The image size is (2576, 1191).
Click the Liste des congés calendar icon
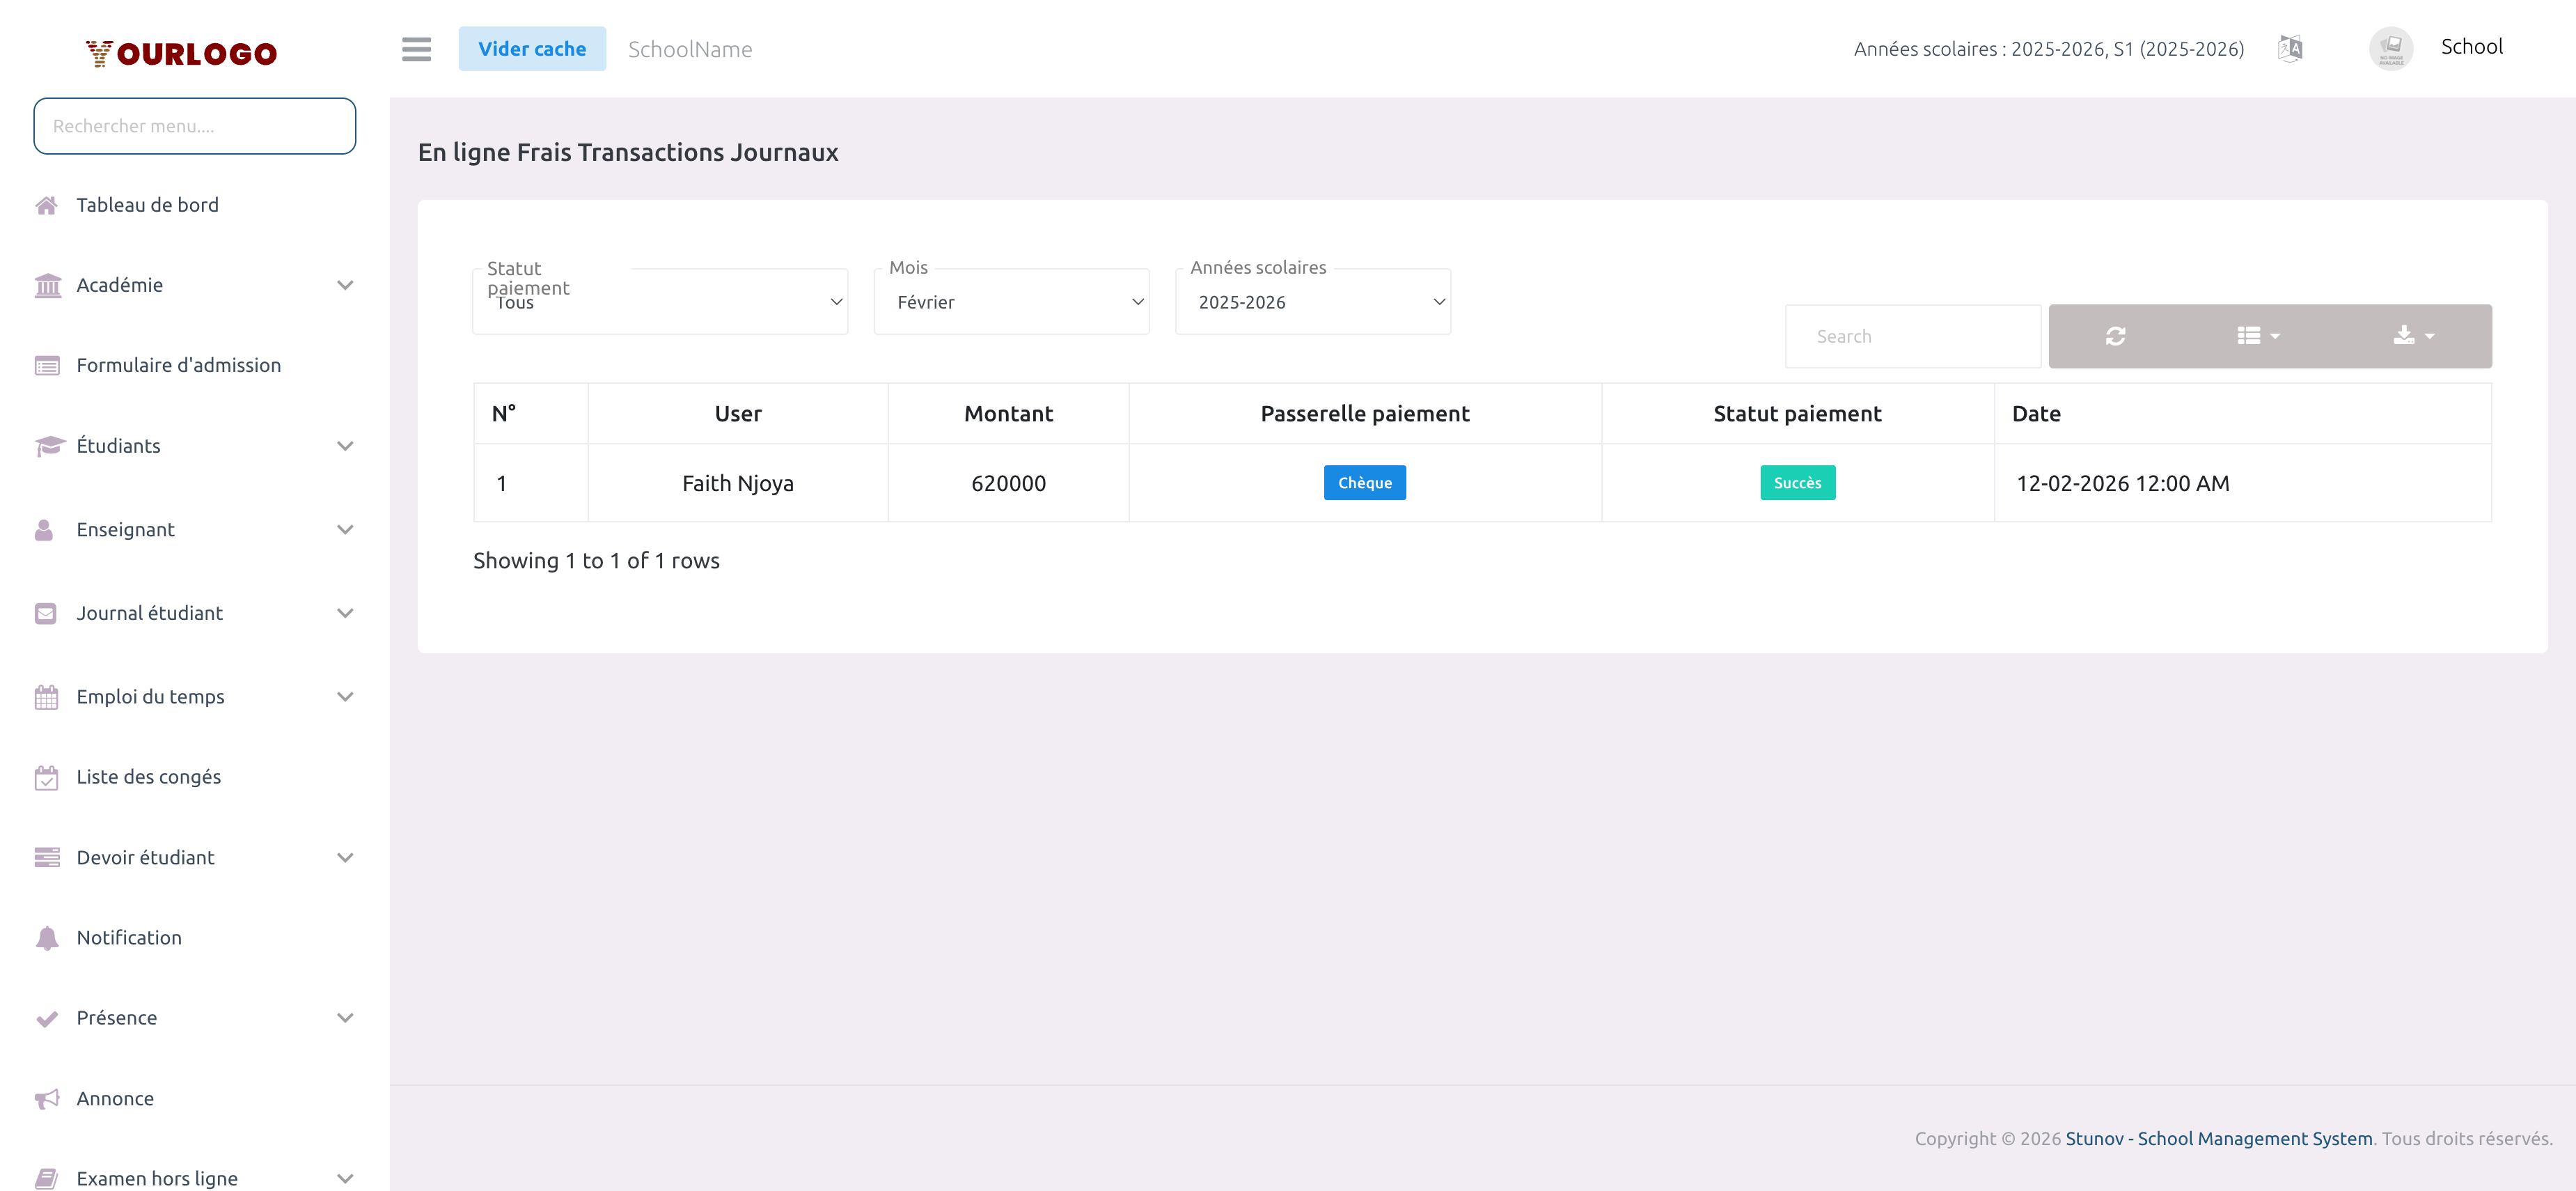pos(47,776)
